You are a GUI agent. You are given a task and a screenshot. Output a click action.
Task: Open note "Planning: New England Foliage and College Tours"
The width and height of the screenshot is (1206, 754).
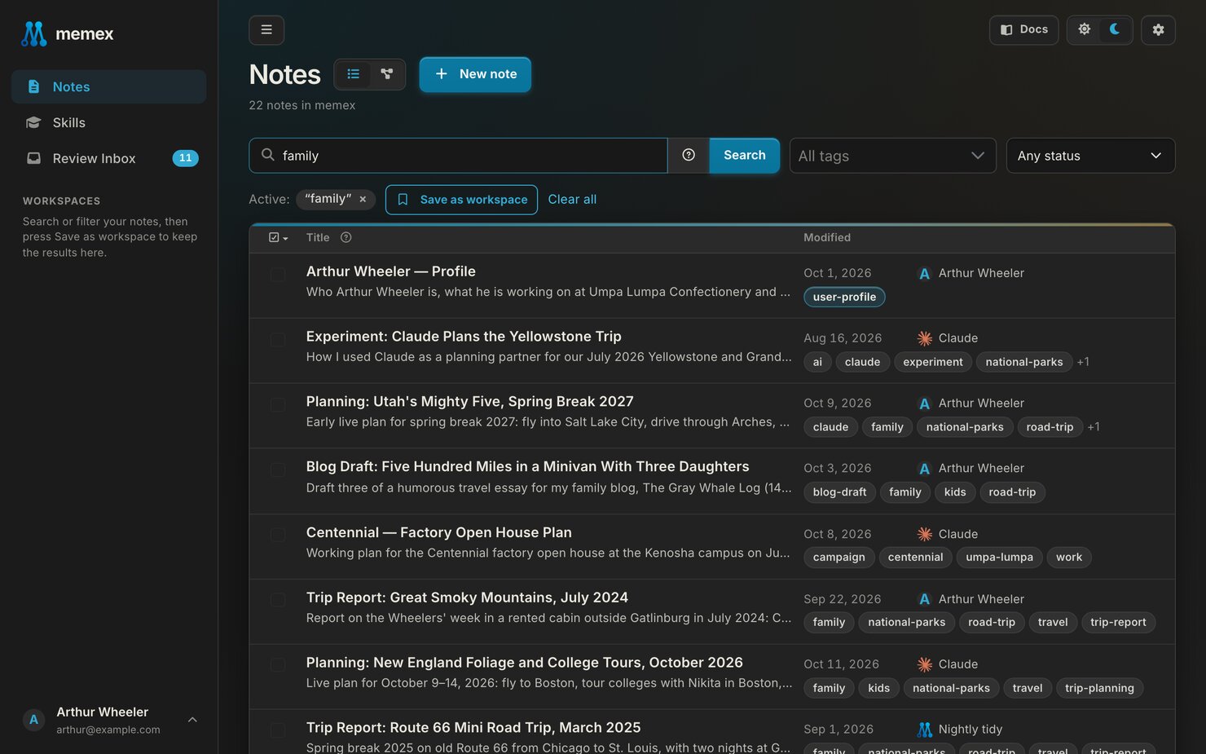pyautogui.click(x=525, y=663)
